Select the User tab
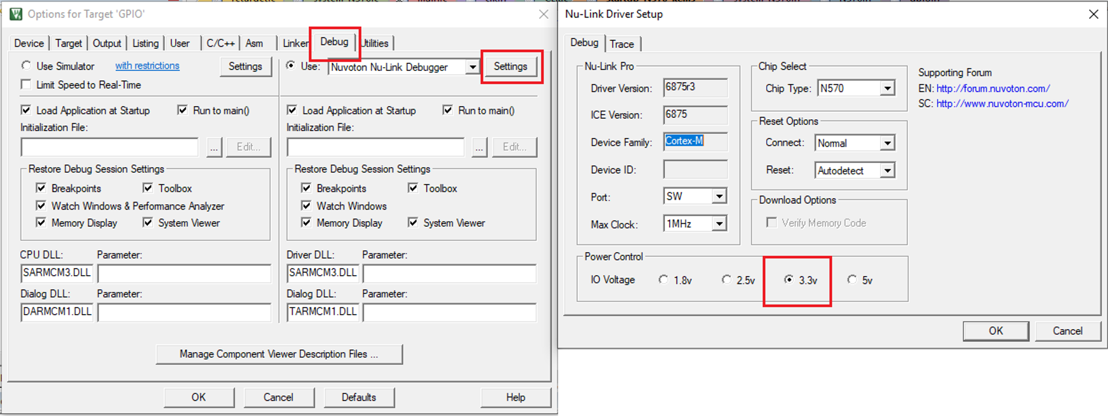Screen dimensions: 1108x416 click(x=180, y=43)
